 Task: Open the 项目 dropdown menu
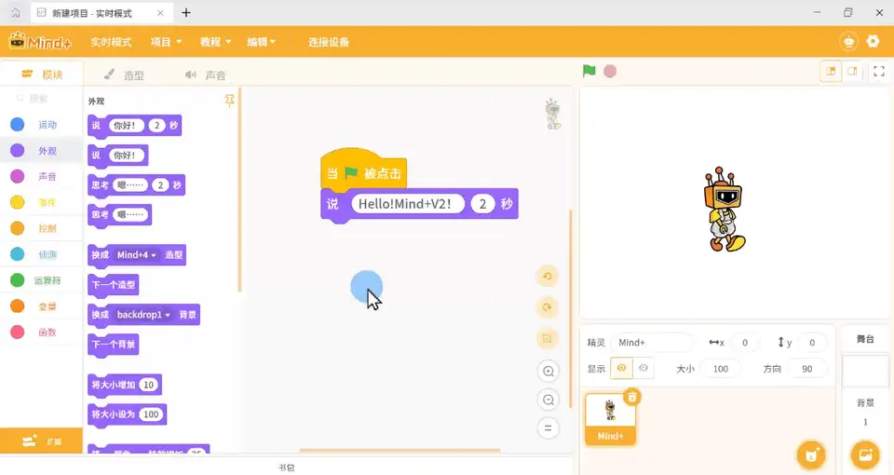166,42
